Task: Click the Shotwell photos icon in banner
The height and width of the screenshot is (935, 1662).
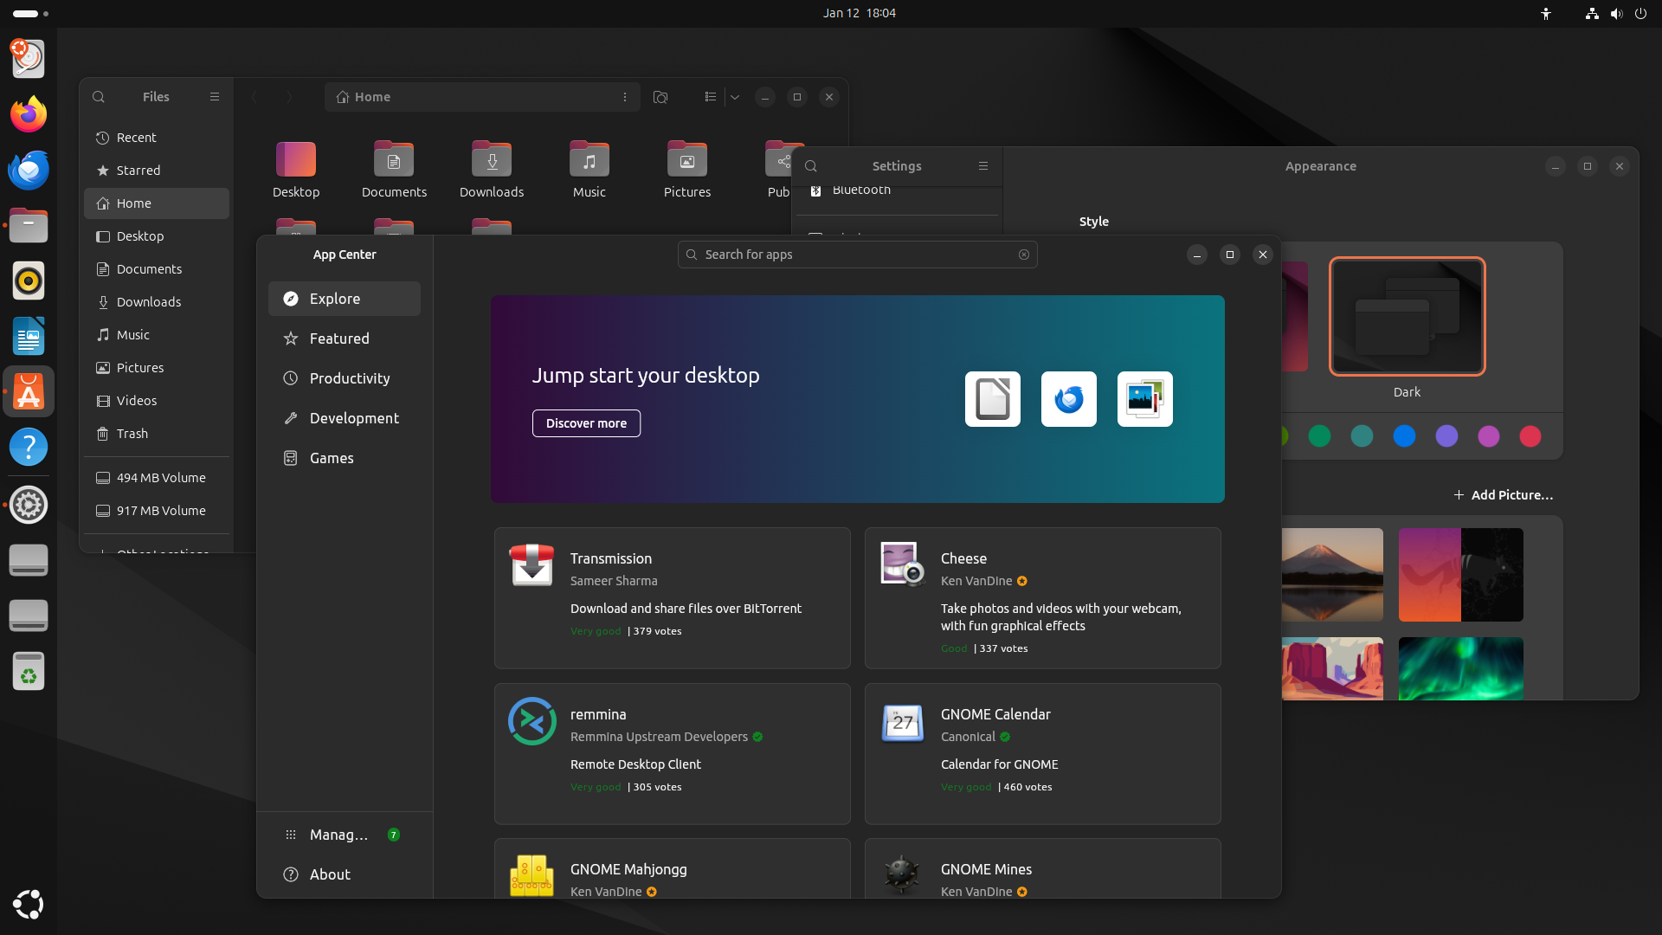Action: 1144,399
